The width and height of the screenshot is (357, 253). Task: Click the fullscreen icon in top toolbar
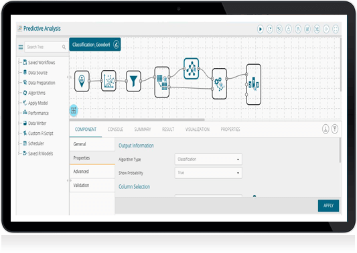pos(336,29)
